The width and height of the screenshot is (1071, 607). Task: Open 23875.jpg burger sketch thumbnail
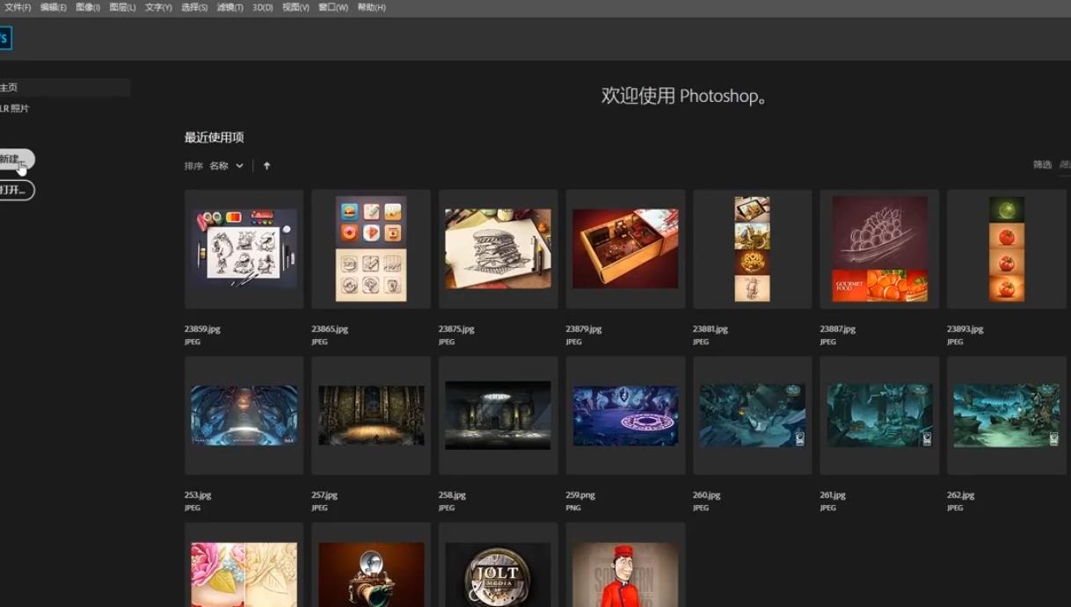click(x=498, y=249)
